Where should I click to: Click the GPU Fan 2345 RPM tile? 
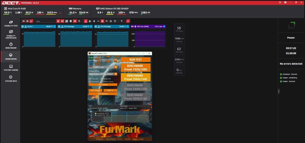(x=179, y=60)
